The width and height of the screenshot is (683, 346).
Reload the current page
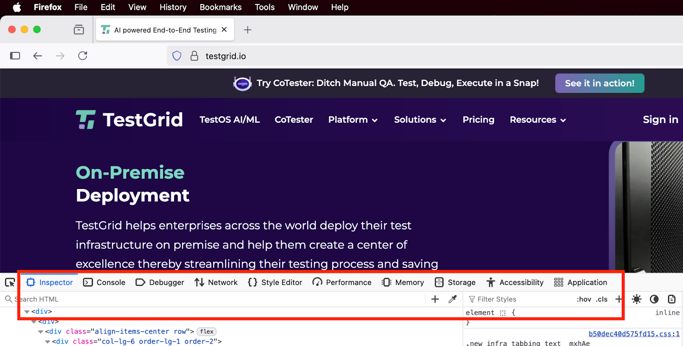[83, 56]
